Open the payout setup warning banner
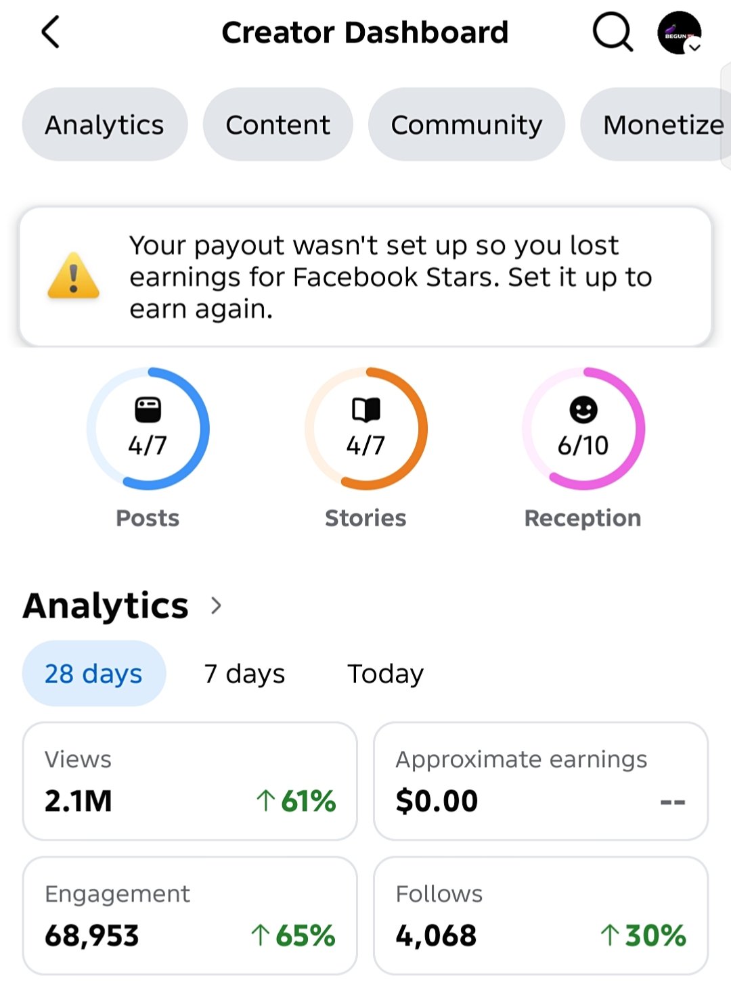 pos(365,277)
